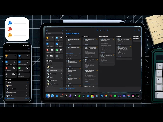Tap the empty new reminder row under Filming

click(124, 59)
